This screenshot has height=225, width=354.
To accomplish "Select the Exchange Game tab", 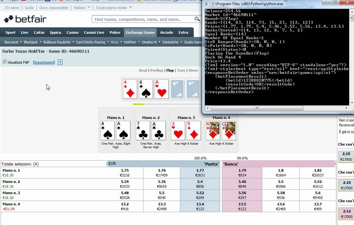I will 140,32.
